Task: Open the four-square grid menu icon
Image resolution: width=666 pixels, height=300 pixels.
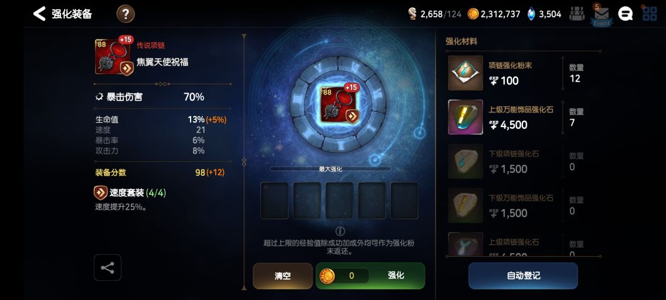Action: coord(650,14)
